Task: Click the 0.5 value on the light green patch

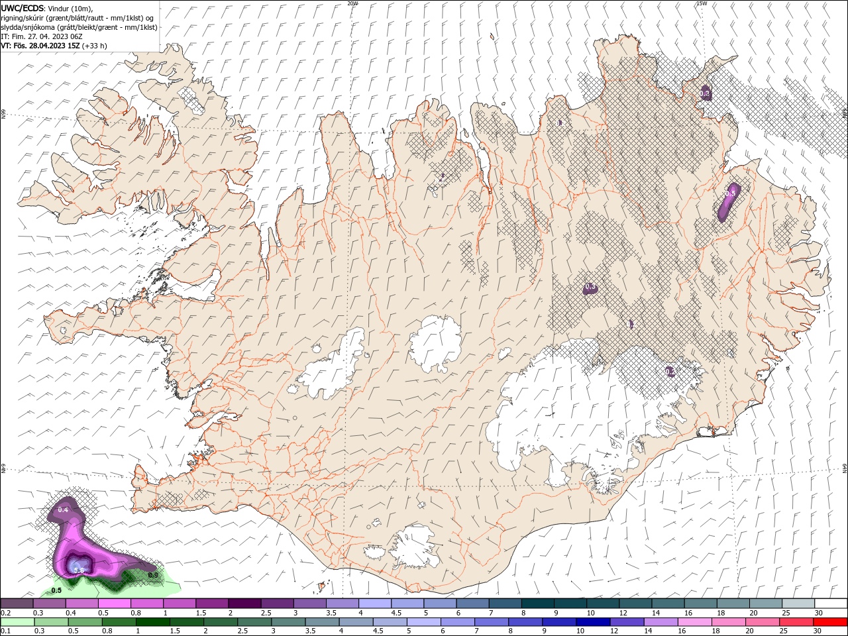Action: click(x=56, y=590)
